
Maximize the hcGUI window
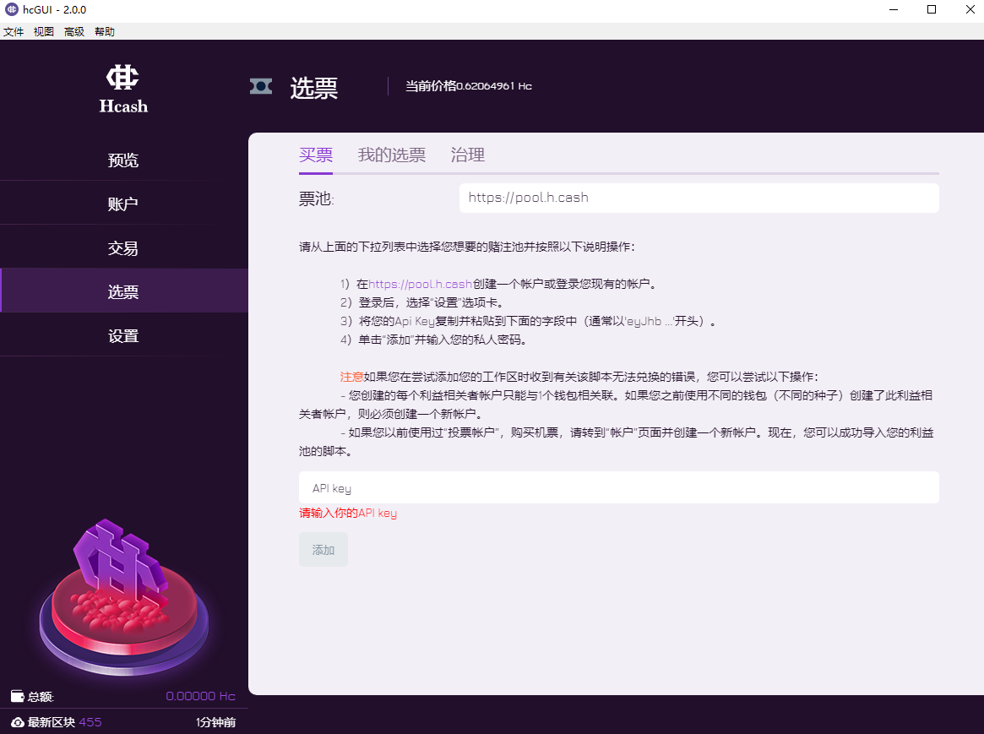point(932,10)
